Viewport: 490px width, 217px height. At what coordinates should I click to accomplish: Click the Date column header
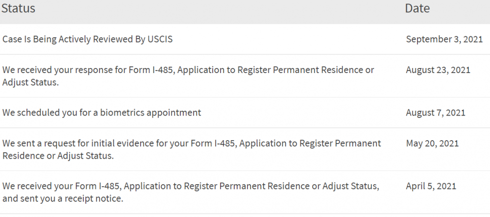(x=417, y=8)
